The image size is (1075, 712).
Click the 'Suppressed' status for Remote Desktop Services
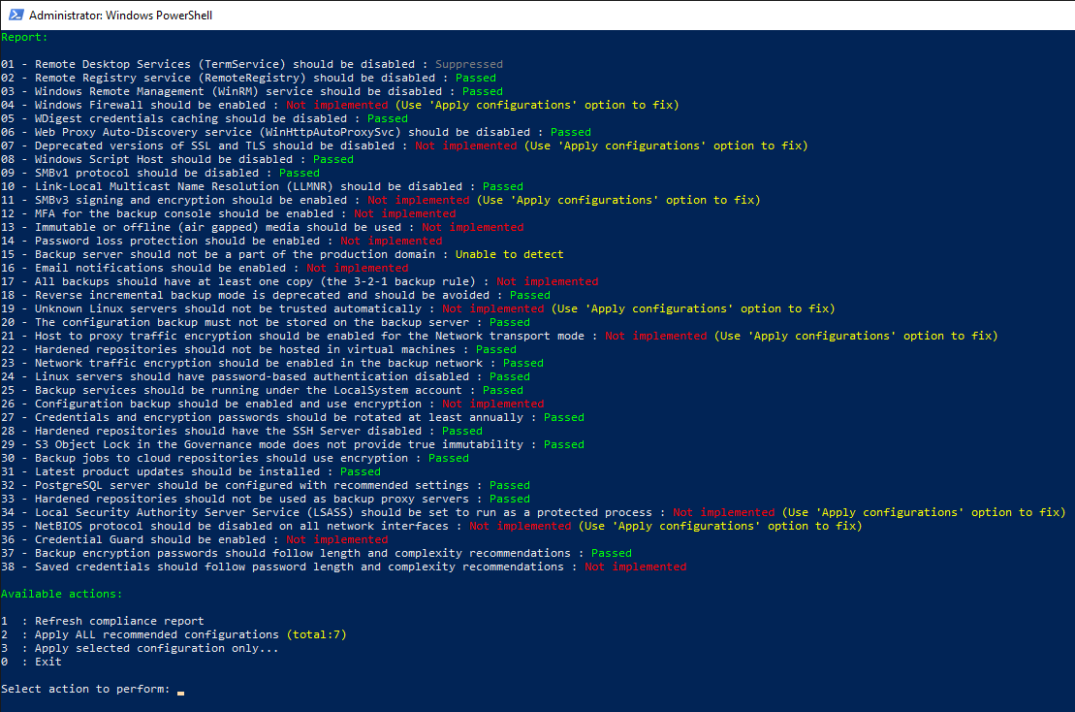tap(469, 64)
